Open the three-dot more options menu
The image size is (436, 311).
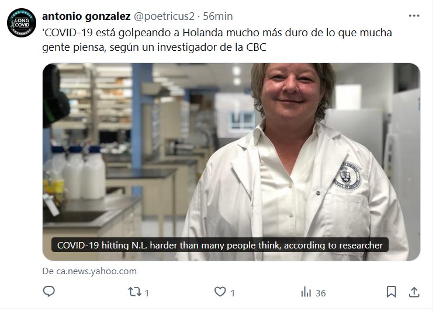pyautogui.click(x=414, y=16)
